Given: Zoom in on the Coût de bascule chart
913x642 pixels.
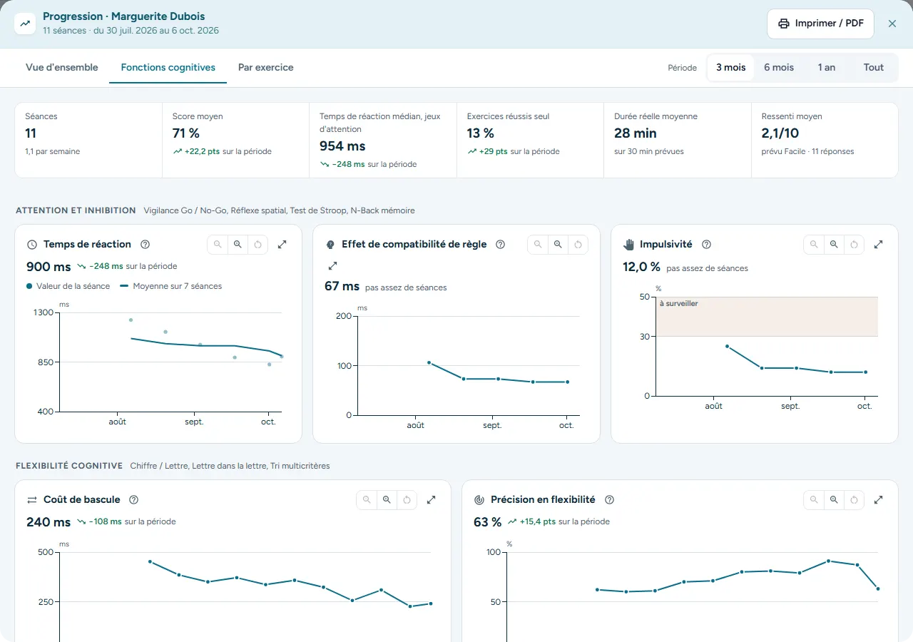Looking at the screenshot, I should click(x=387, y=500).
